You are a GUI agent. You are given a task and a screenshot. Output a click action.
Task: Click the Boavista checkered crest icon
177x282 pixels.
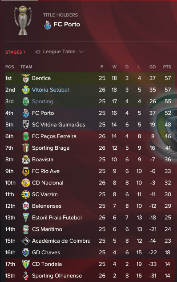click(26, 160)
